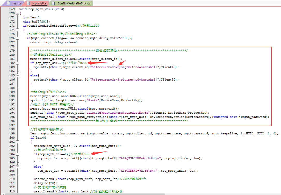Screen dimensions: 281x195
Task: Collapse the else fold at line 207
Action: 17,167
